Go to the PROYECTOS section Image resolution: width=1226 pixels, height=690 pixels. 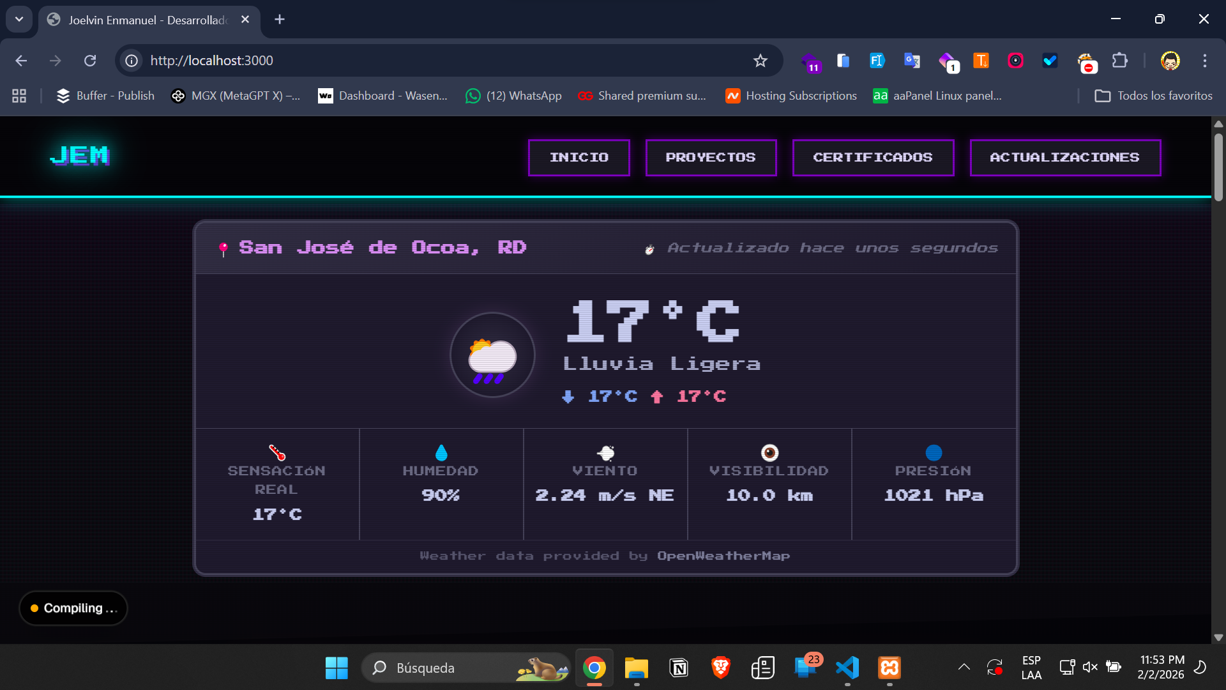click(711, 157)
